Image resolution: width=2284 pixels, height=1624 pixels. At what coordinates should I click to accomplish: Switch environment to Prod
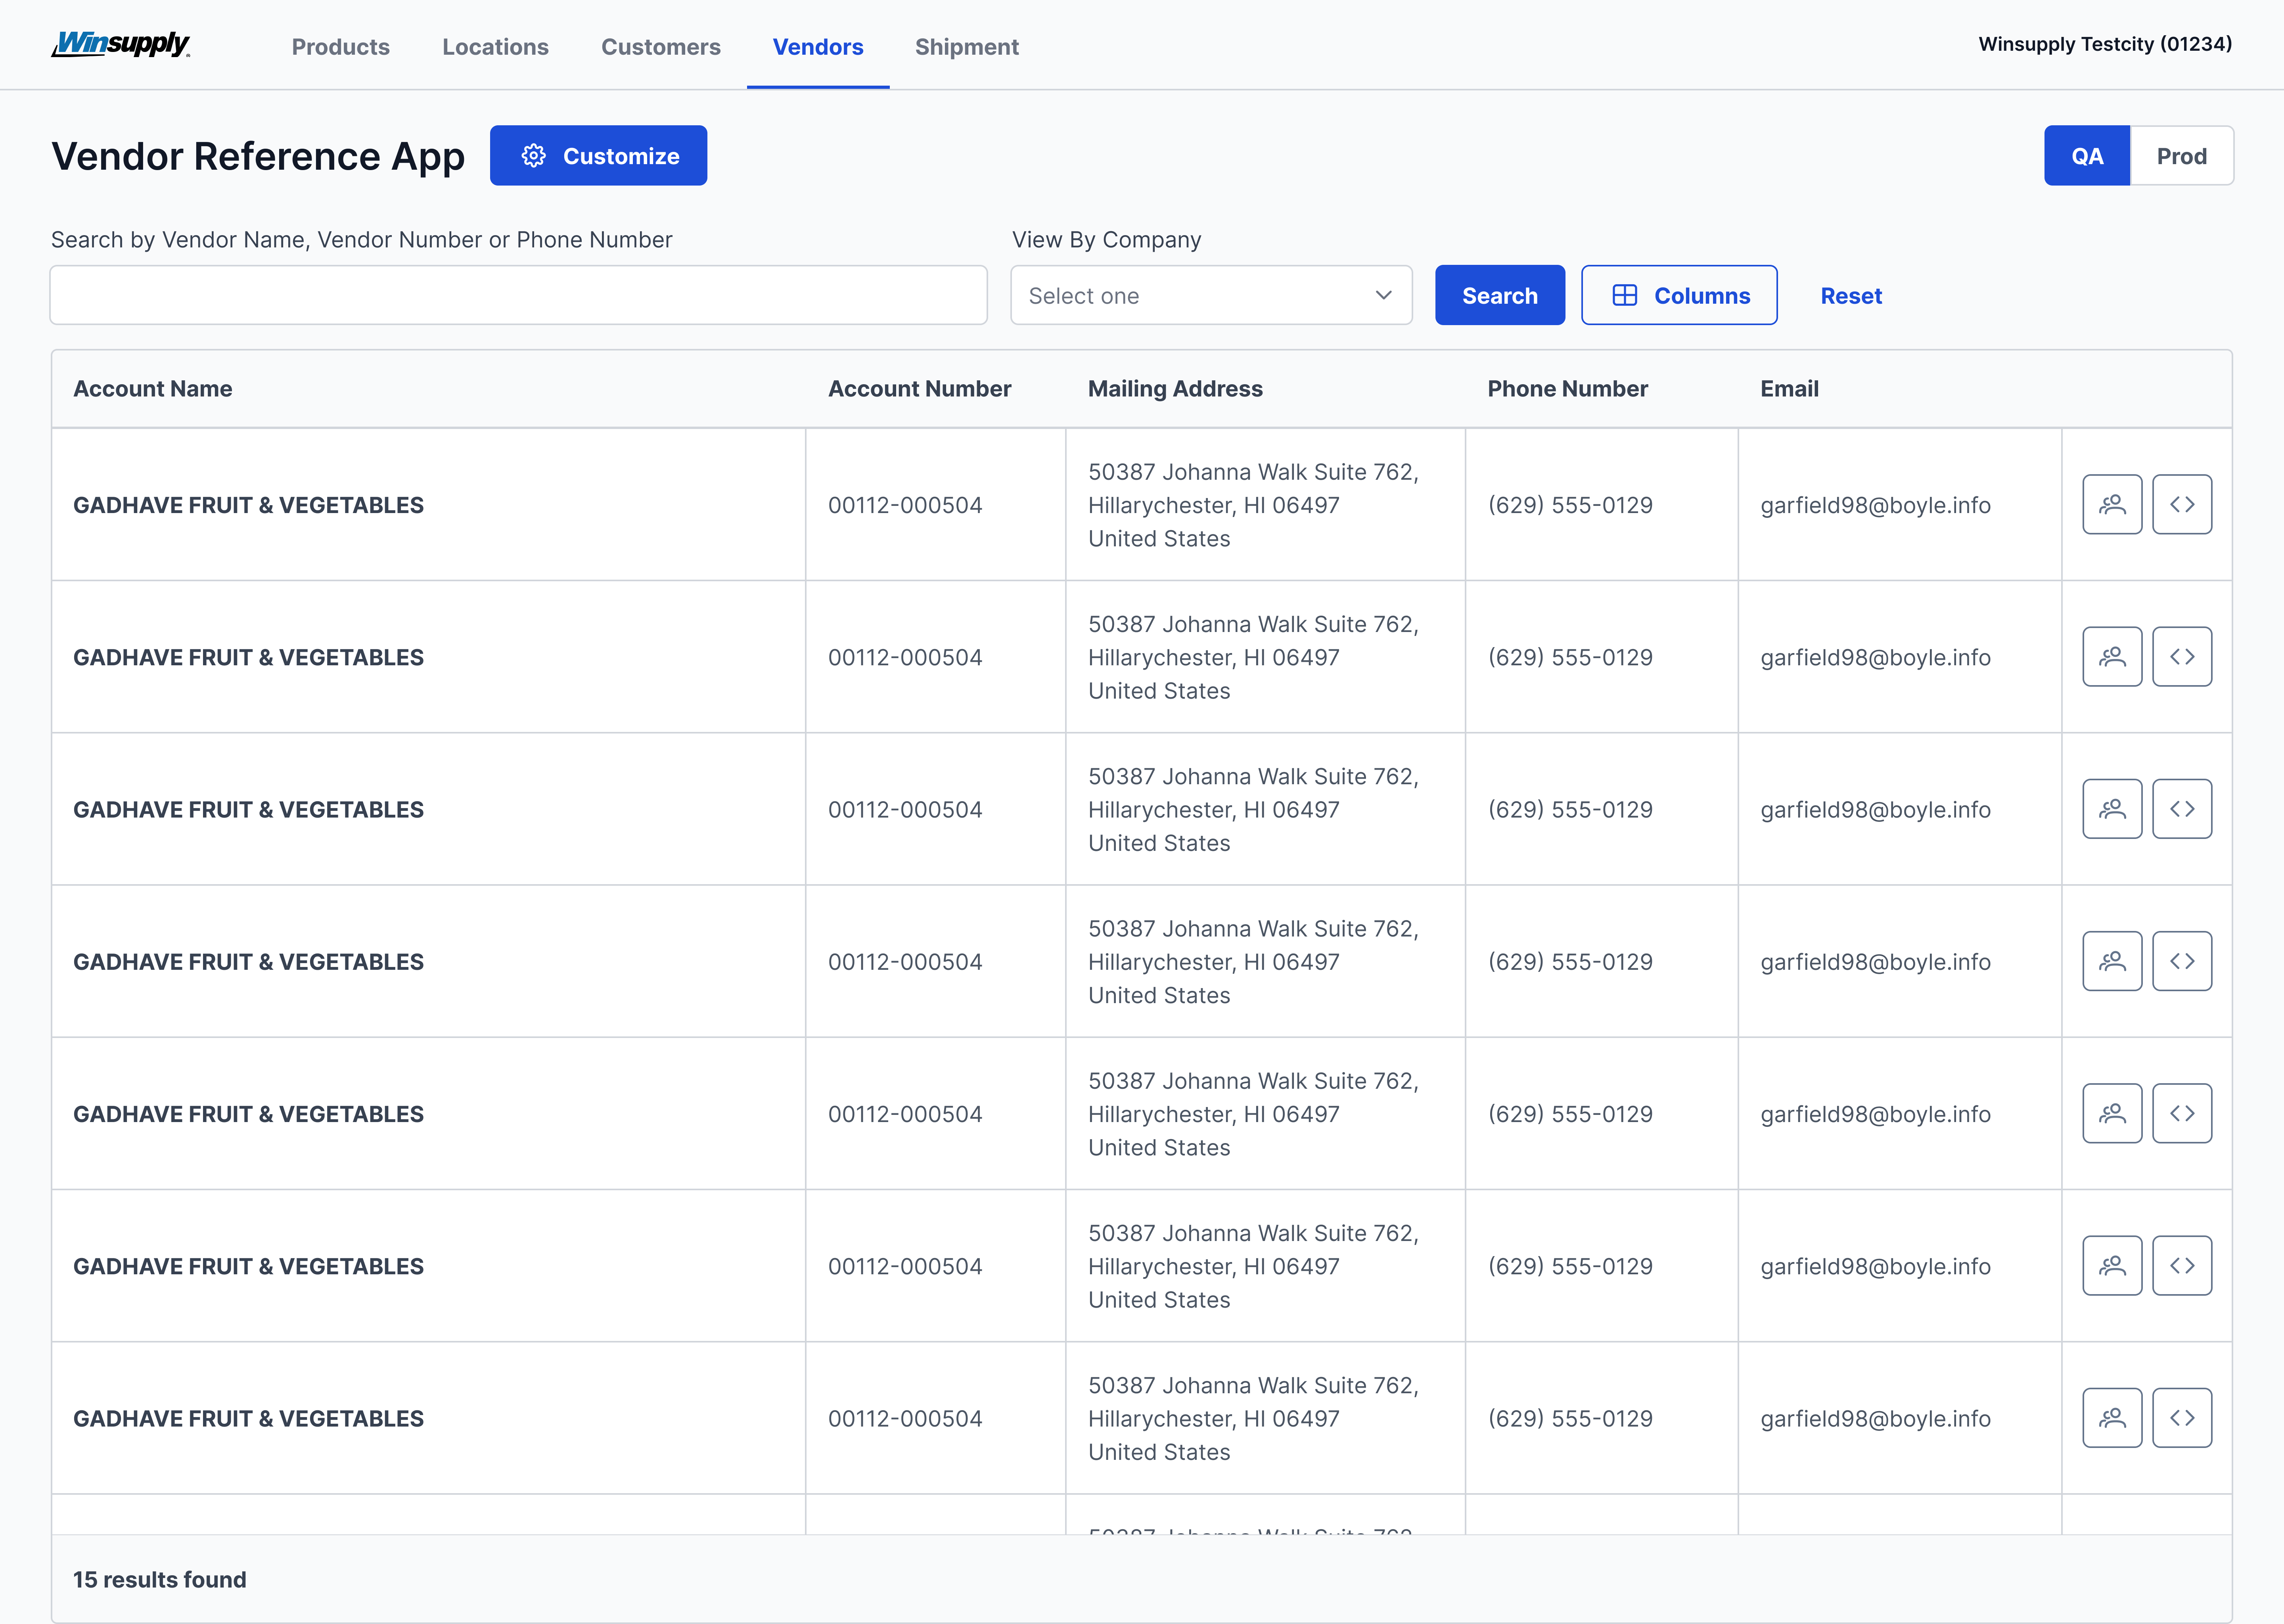pos(2180,156)
